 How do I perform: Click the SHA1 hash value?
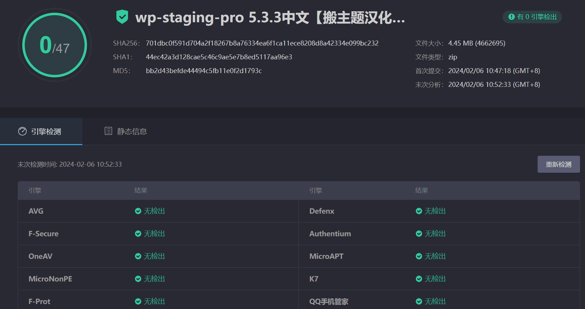point(219,57)
